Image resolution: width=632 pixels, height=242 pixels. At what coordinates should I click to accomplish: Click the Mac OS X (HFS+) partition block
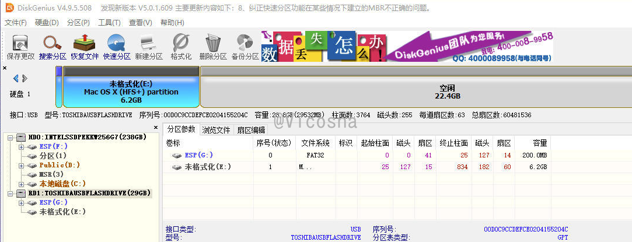(131, 87)
